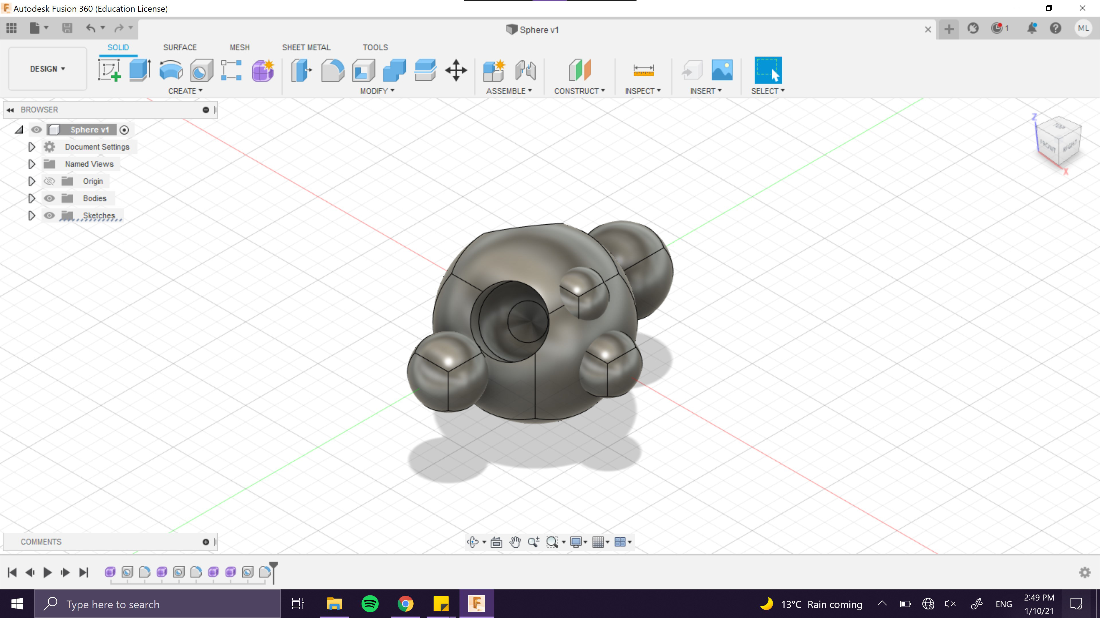This screenshot has height=618, width=1100.
Task: Collapse the BROWSER panel
Action: (x=10, y=110)
